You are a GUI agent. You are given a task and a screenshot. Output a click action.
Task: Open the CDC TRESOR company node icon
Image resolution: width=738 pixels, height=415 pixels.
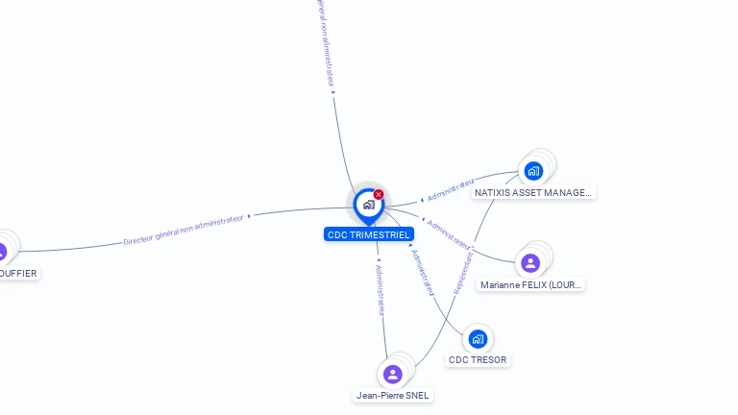click(x=478, y=339)
